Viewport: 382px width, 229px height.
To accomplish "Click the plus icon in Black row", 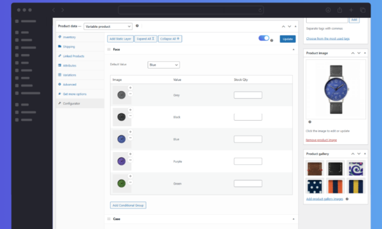I will [x=131, y=110].
